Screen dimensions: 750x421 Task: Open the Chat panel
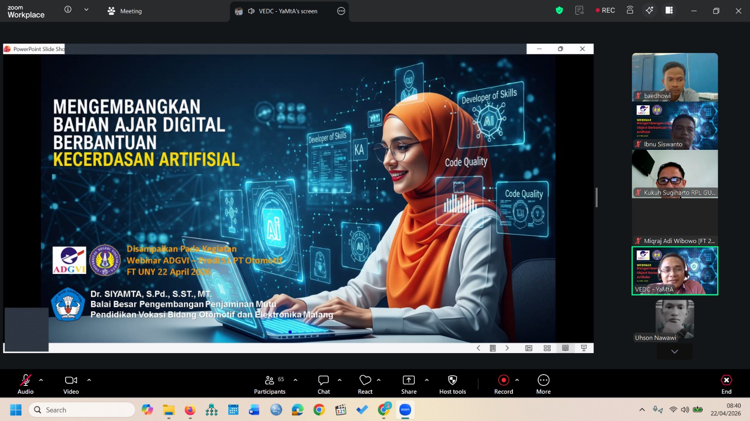click(x=323, y=384)
